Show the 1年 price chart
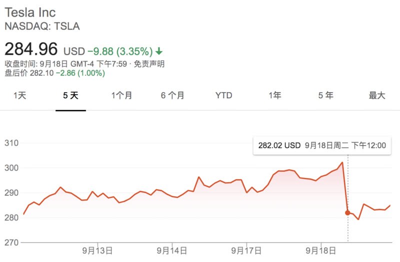Image resolution: width=400 pixels, height=262 pixels. click(274, 95)
